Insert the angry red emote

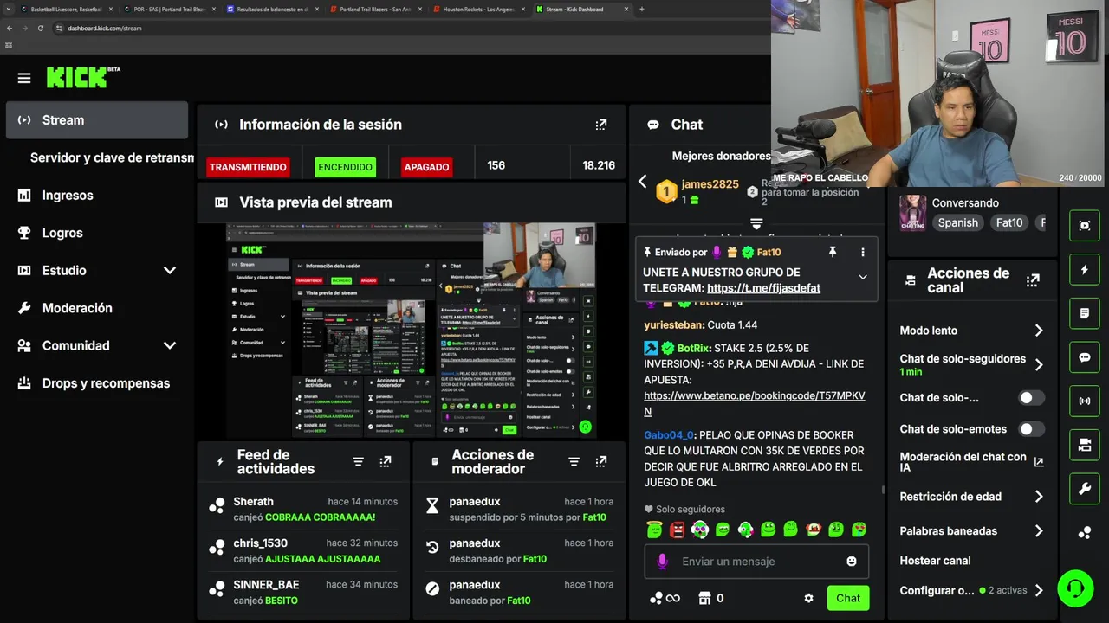678,529
